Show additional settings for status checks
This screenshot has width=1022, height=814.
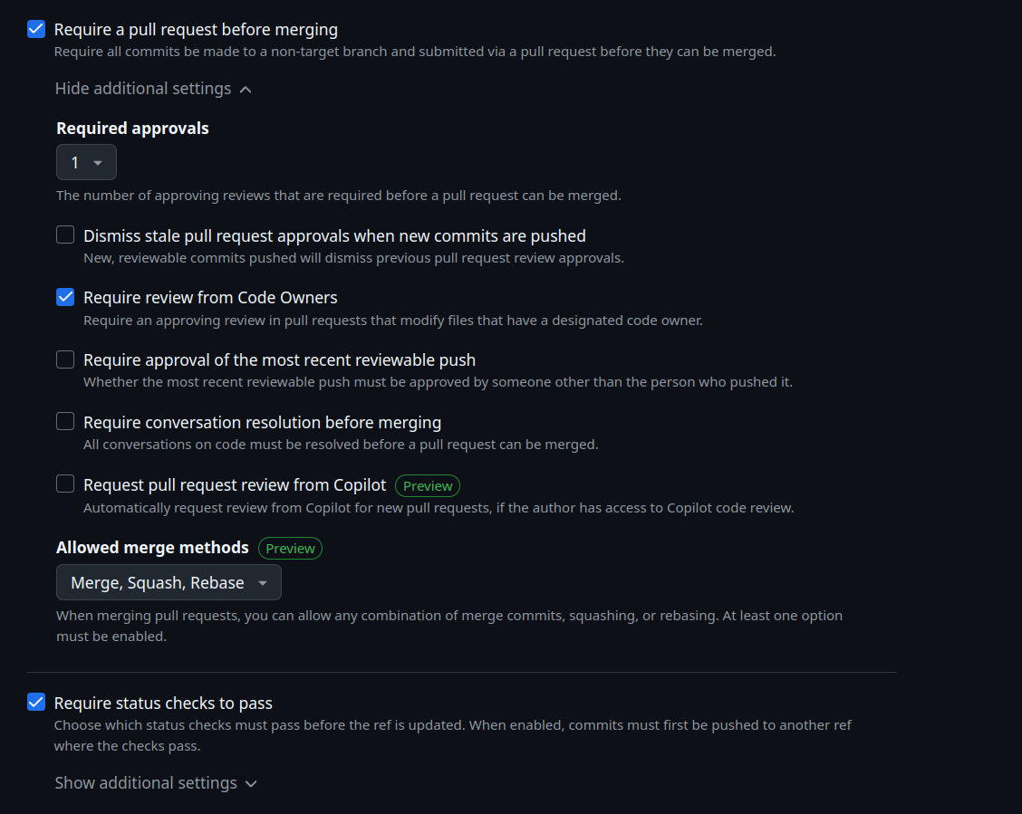[146, 782]
